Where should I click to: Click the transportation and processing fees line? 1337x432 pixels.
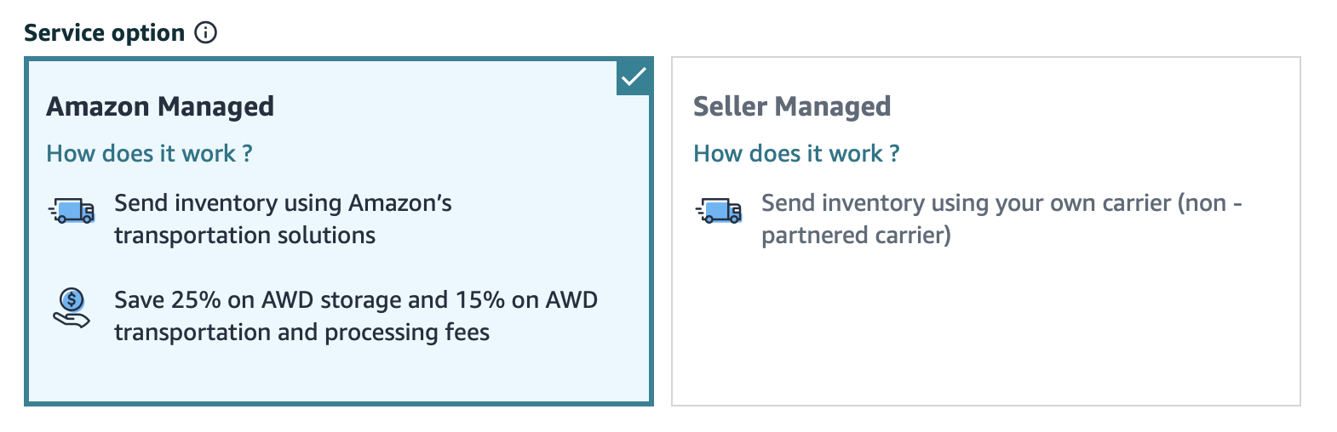coord(301,332)
